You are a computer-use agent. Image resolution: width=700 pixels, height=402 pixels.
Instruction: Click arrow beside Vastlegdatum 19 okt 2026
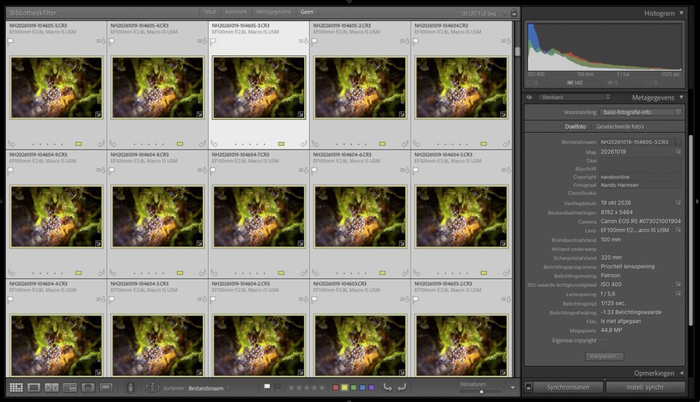pos(678,203)
